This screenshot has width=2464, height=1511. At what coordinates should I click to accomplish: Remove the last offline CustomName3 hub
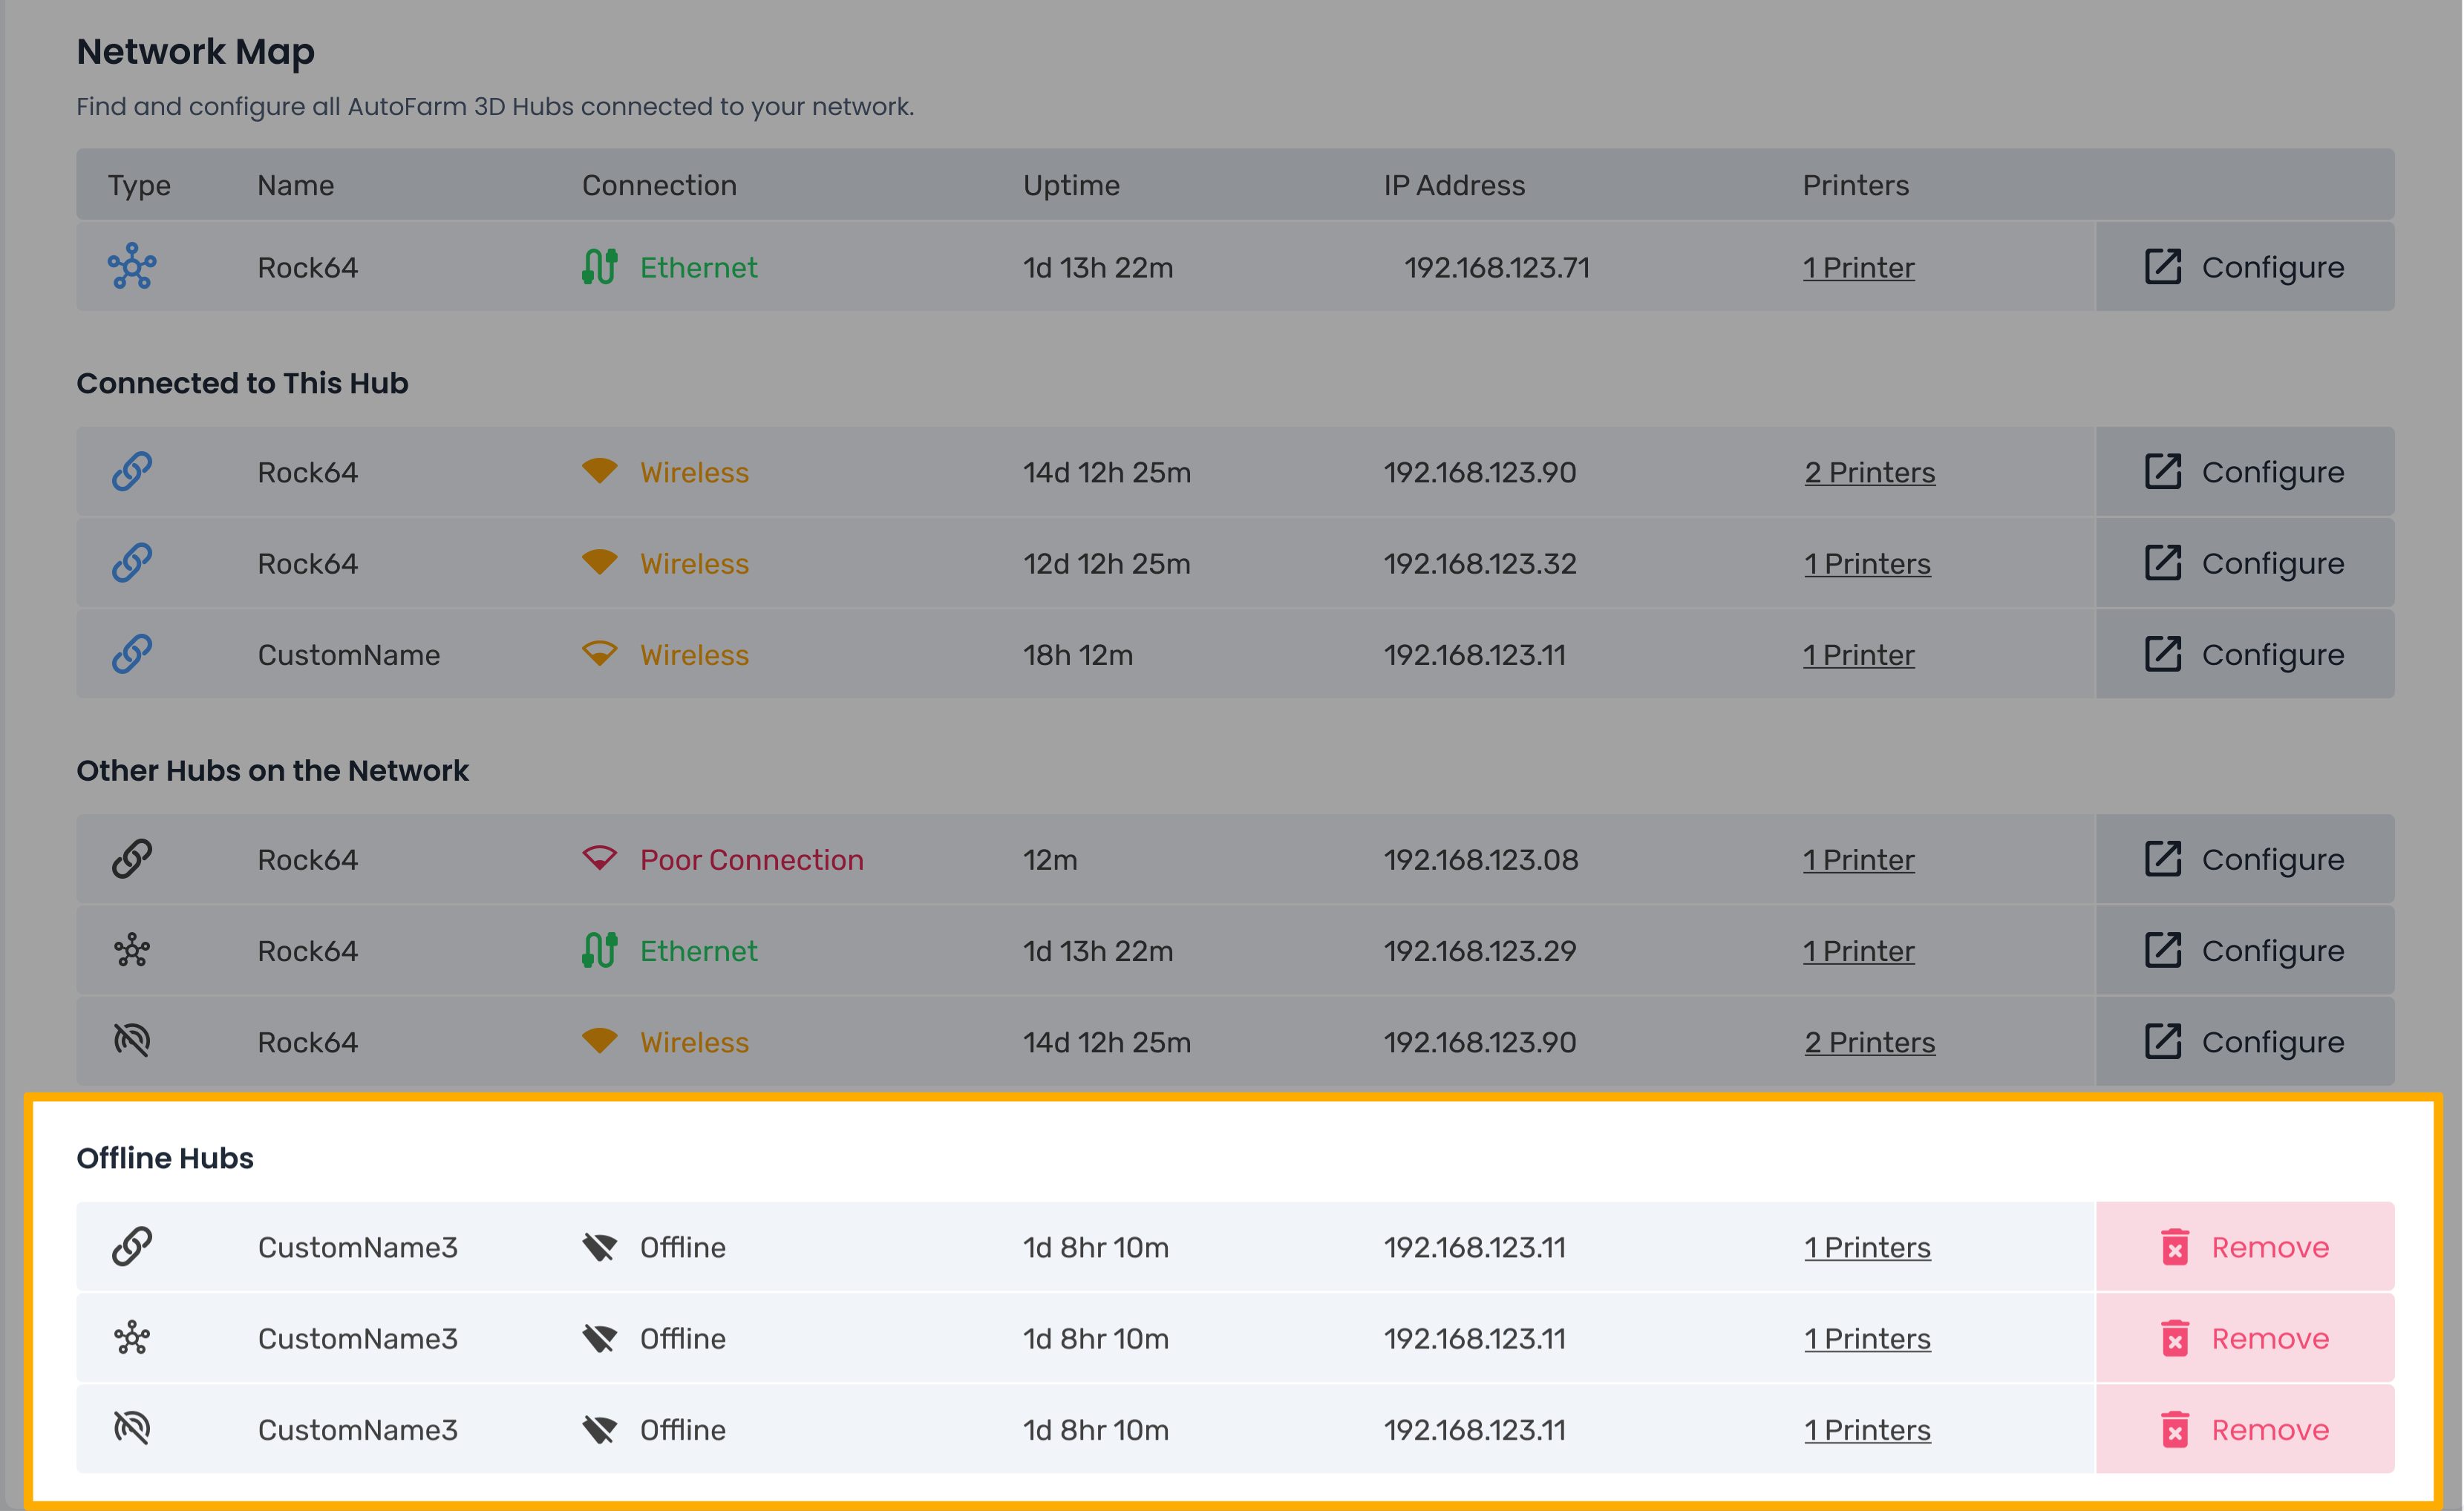tap(2245, 1429)
